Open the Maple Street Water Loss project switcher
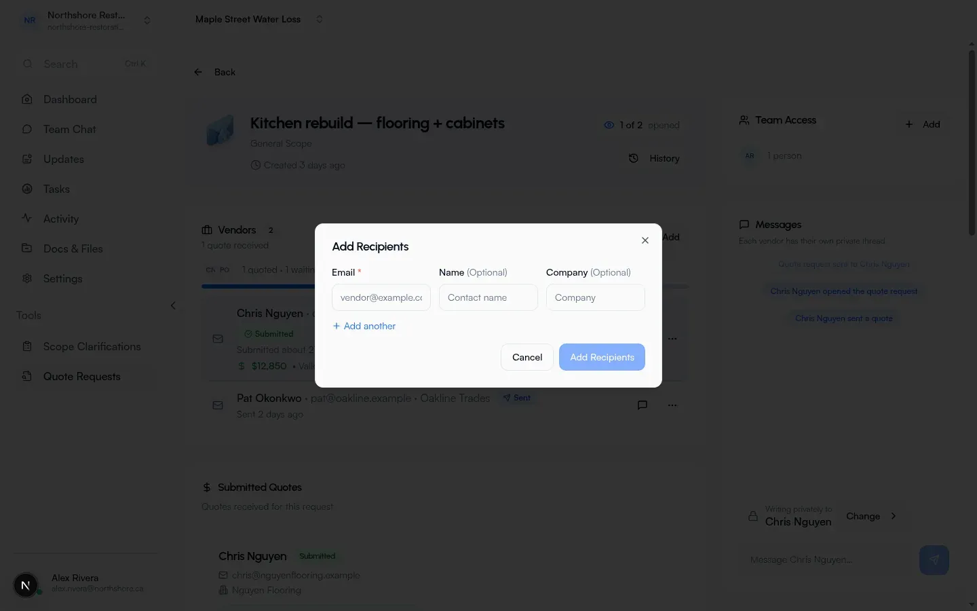The width and height of the screenshot is (977, 611). click(258, 19)
